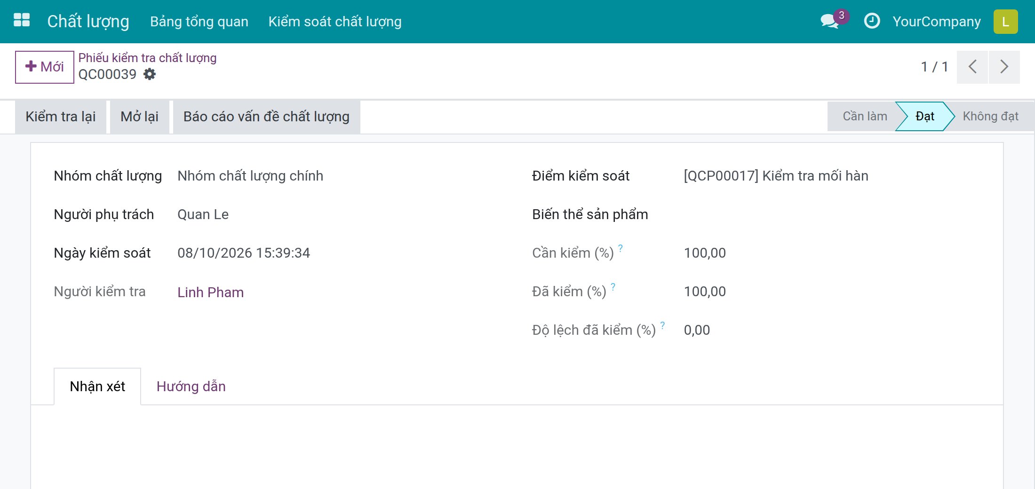Screen dimensions: 1035x489
Task: Open the gear actions menu beside QC00039
Action: tap(150, 74)
